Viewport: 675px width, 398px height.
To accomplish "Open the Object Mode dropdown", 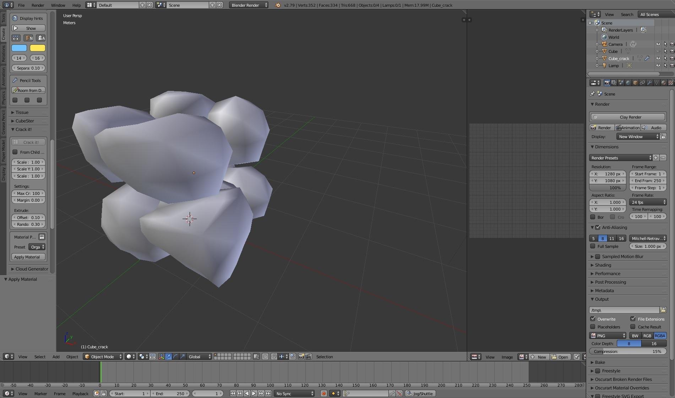I will tap(103, 356).
